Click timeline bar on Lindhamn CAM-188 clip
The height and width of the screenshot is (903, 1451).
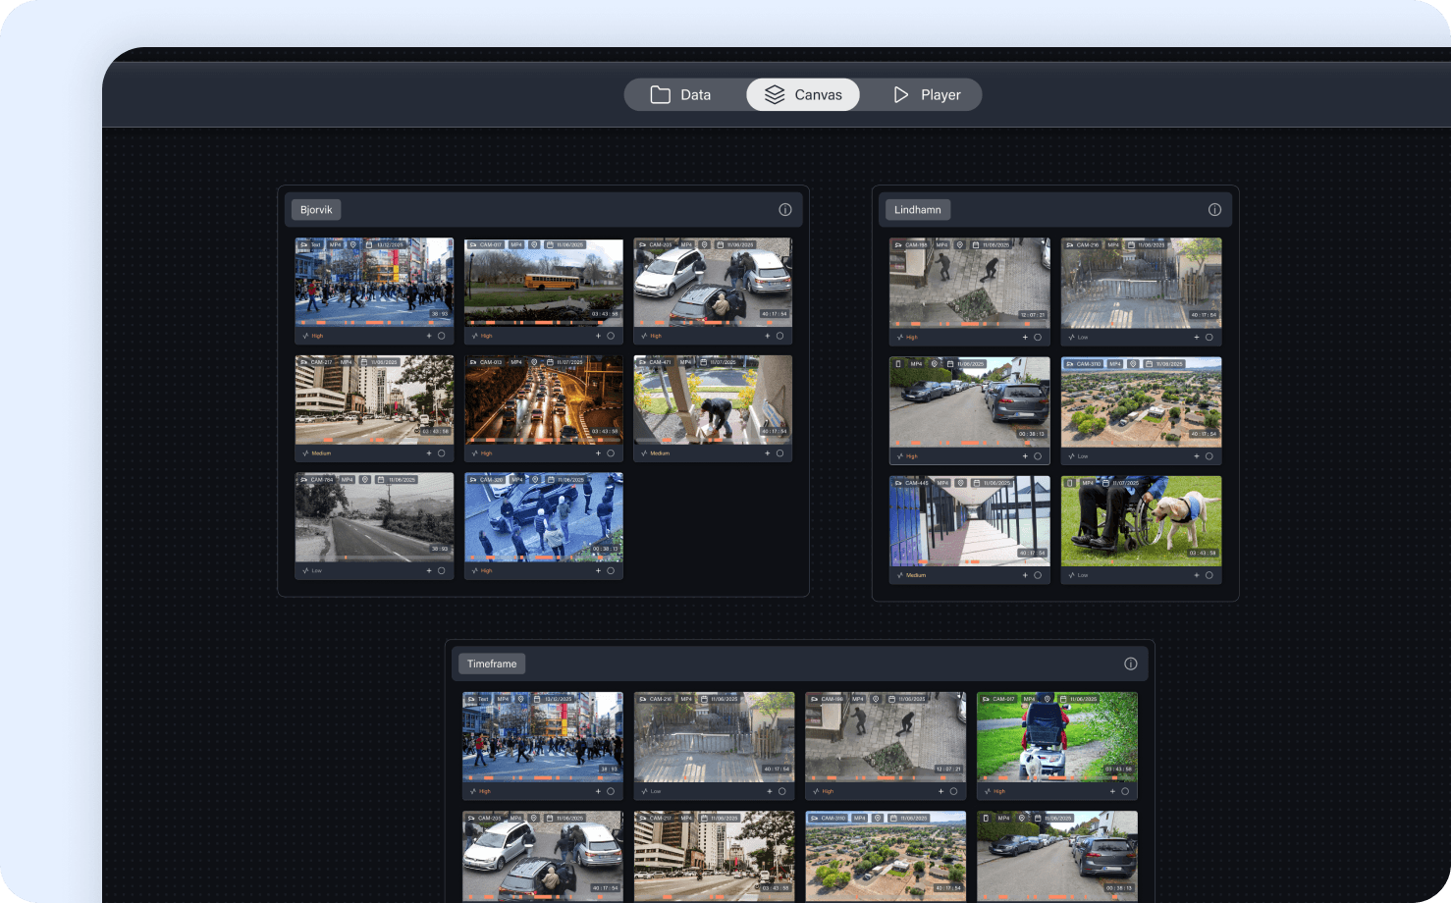[x=969, y=323]
